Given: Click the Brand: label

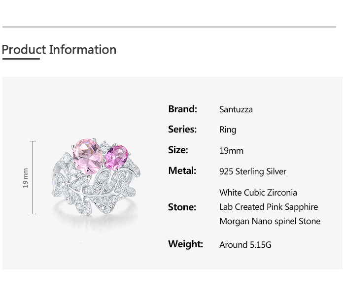Looking at the screenshot, I should (182, 109).
